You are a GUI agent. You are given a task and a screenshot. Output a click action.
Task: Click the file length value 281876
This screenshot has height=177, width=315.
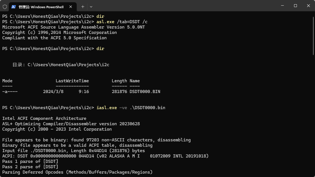point(119,91)
